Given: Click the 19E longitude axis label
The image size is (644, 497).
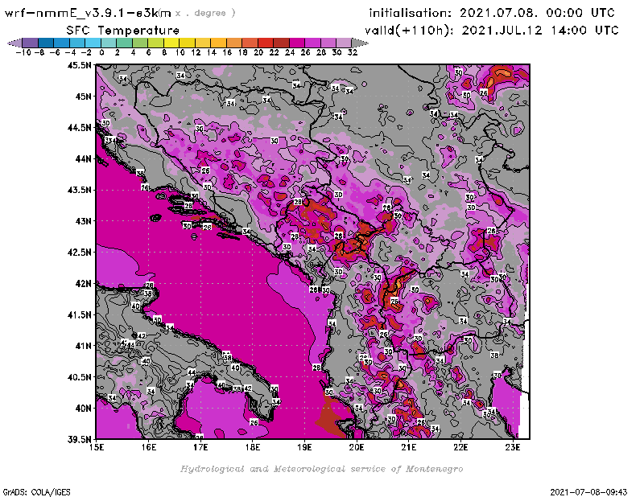Looking at the screenshot, I should click(305, 448).
